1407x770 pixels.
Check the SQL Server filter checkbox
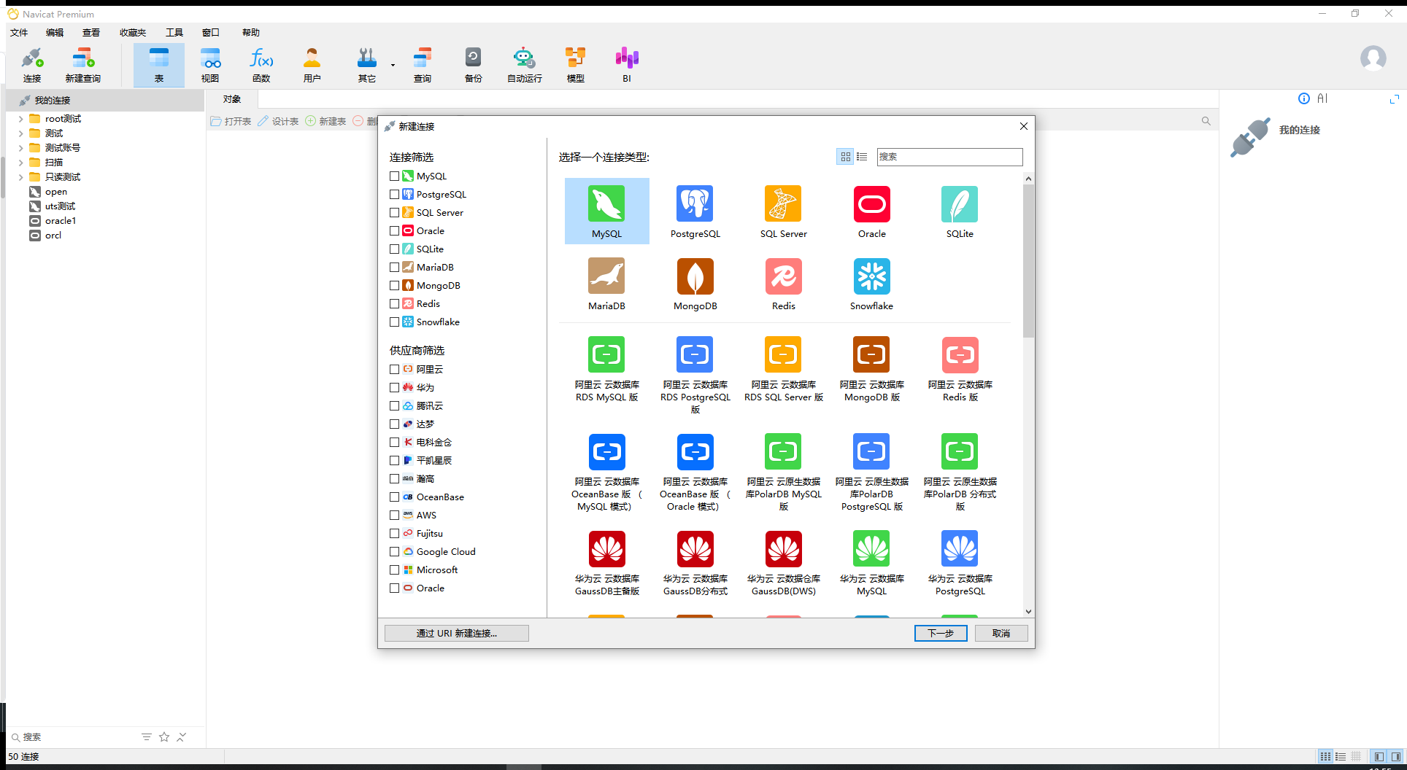[394, 212]
